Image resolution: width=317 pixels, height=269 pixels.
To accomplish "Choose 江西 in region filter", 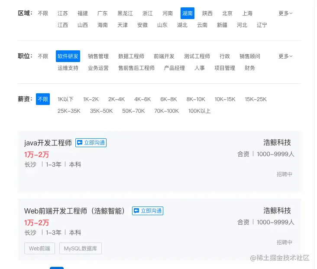I will pos(63,25).
